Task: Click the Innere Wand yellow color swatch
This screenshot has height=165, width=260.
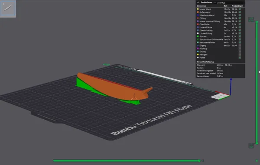Action: pyautogui.click(x=198, y=9)
